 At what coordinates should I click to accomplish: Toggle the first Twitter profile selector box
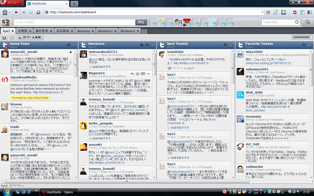tap(152, 22)
